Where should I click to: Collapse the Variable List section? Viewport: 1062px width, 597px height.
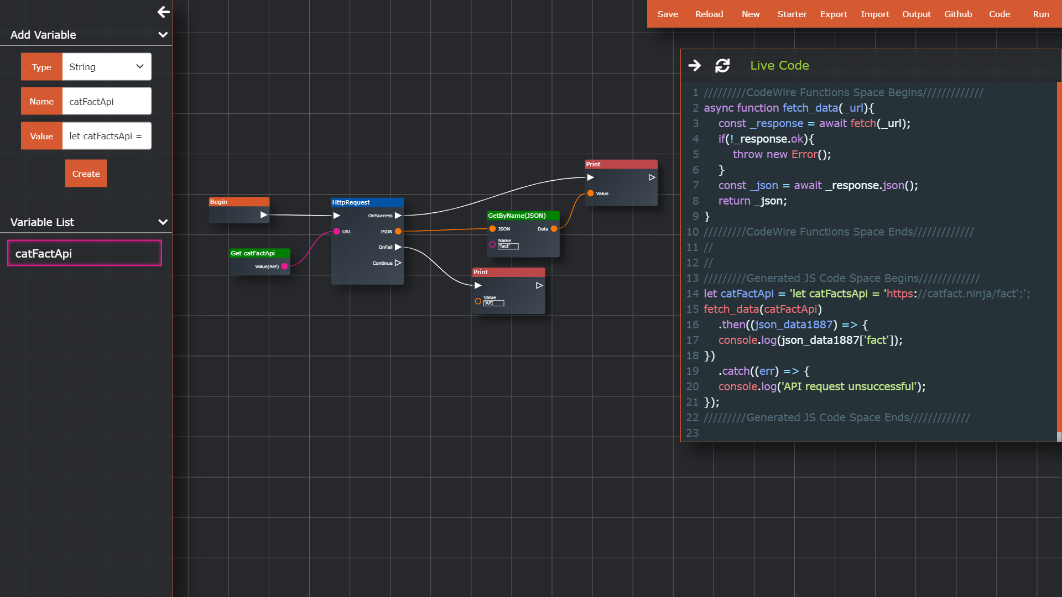click(163, 222)
